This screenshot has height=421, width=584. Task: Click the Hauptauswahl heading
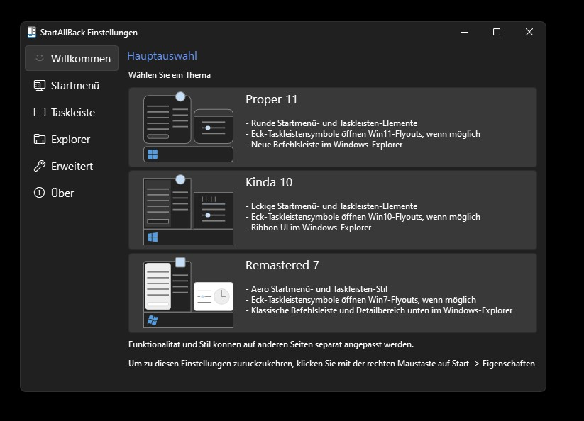[162, 56]
